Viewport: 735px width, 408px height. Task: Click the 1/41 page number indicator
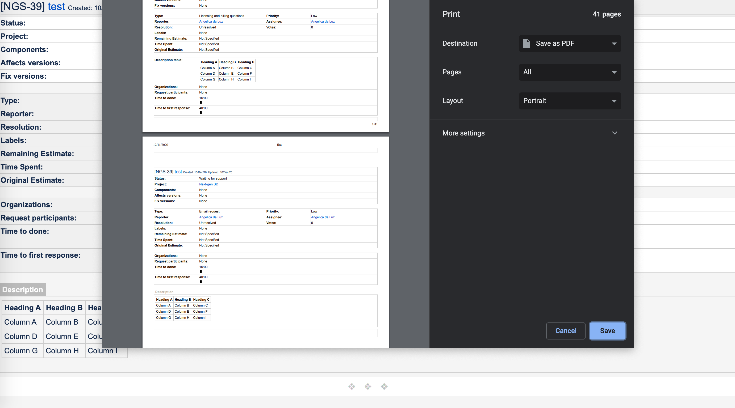click(x=375, y=124)
